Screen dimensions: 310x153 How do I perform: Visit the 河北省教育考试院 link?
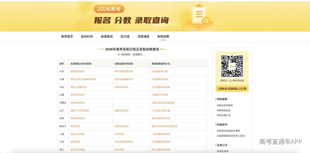tap(161, 87)
